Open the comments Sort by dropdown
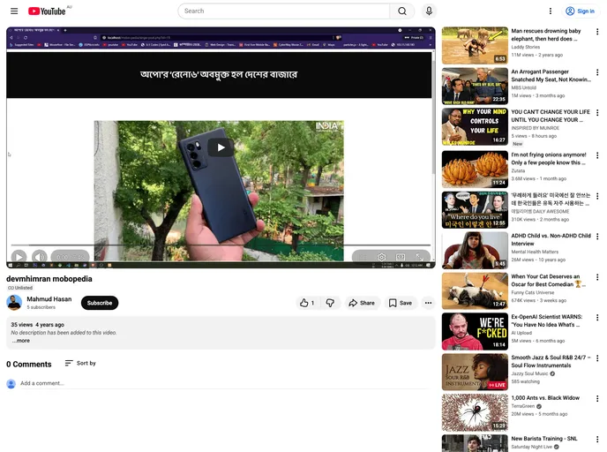 (x=80, y=363)
